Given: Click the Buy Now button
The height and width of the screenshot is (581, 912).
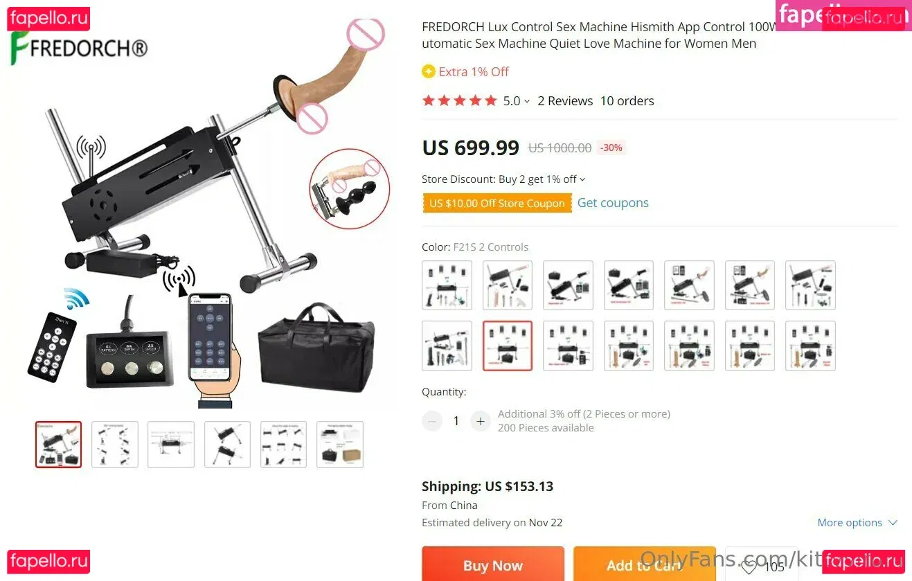Looking at the screenshot, I should (x=493, y=564).
